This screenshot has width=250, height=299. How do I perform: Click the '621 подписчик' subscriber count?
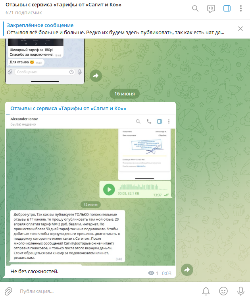(24, 13)
